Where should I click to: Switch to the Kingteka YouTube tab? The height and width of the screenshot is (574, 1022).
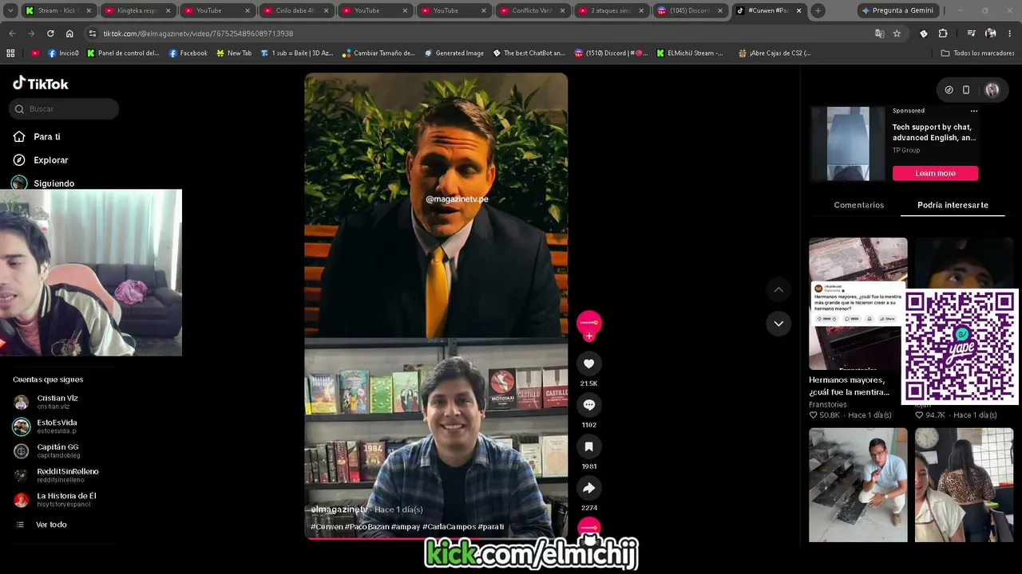pos(137,10)
